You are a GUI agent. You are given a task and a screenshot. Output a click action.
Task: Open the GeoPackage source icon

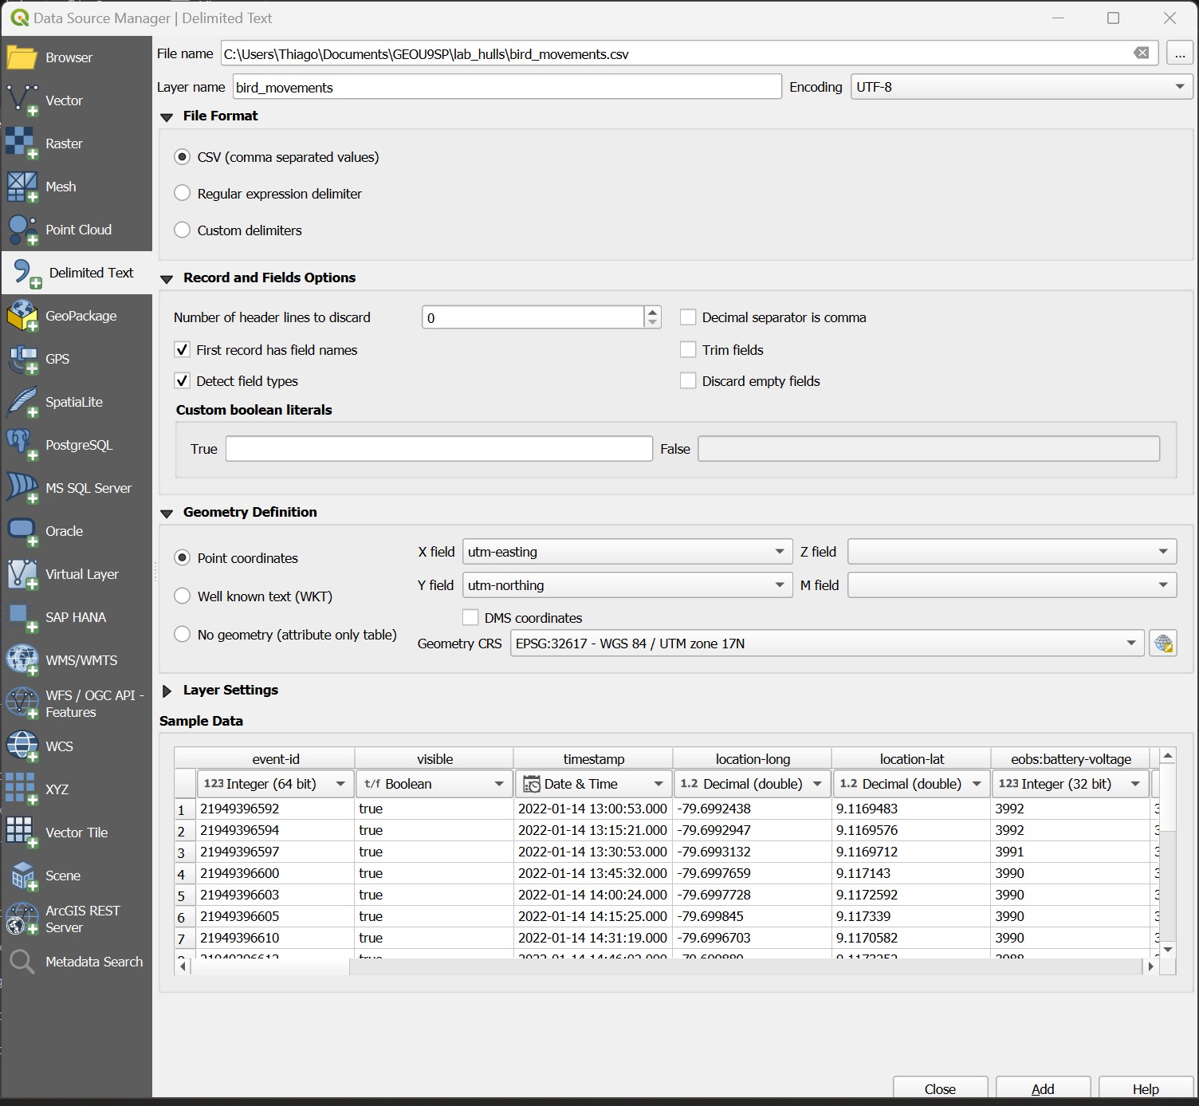[22, 316]
